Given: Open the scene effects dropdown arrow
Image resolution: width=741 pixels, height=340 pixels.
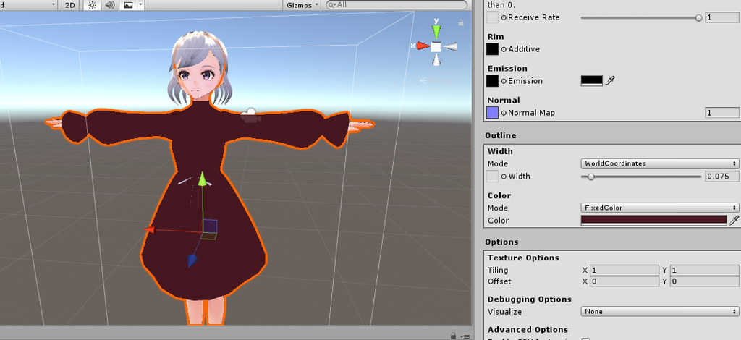Looking at the screenshot, I should [x=140, y=5].
